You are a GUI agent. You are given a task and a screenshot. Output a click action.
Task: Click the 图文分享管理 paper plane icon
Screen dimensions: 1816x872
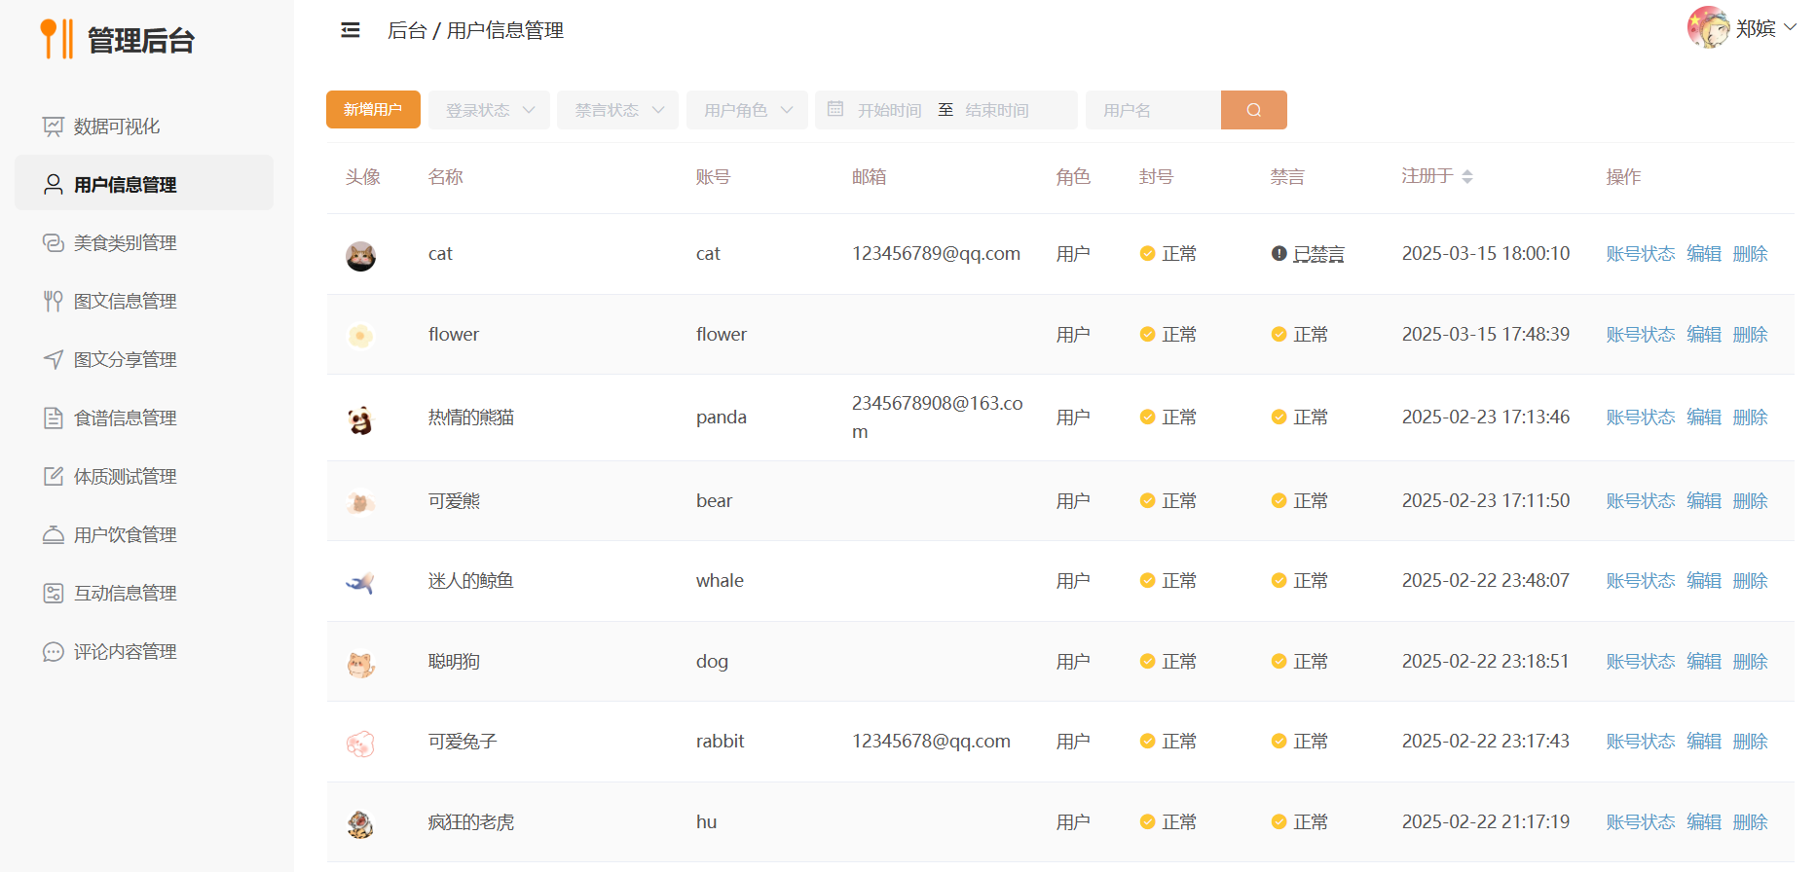[54, 359]
